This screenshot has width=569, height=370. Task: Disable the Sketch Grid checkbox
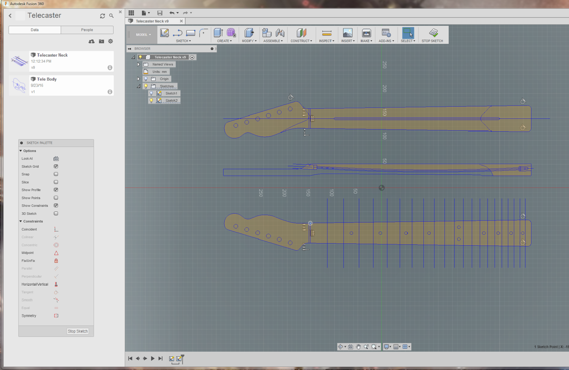tap(56, 166)
